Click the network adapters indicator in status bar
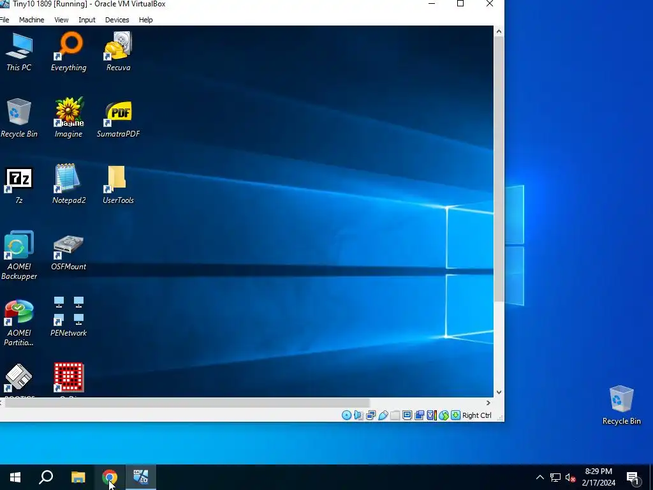Image resolution: width=653 pixels, height=490 pixels. pyautogui.click(x=371, y=415)
